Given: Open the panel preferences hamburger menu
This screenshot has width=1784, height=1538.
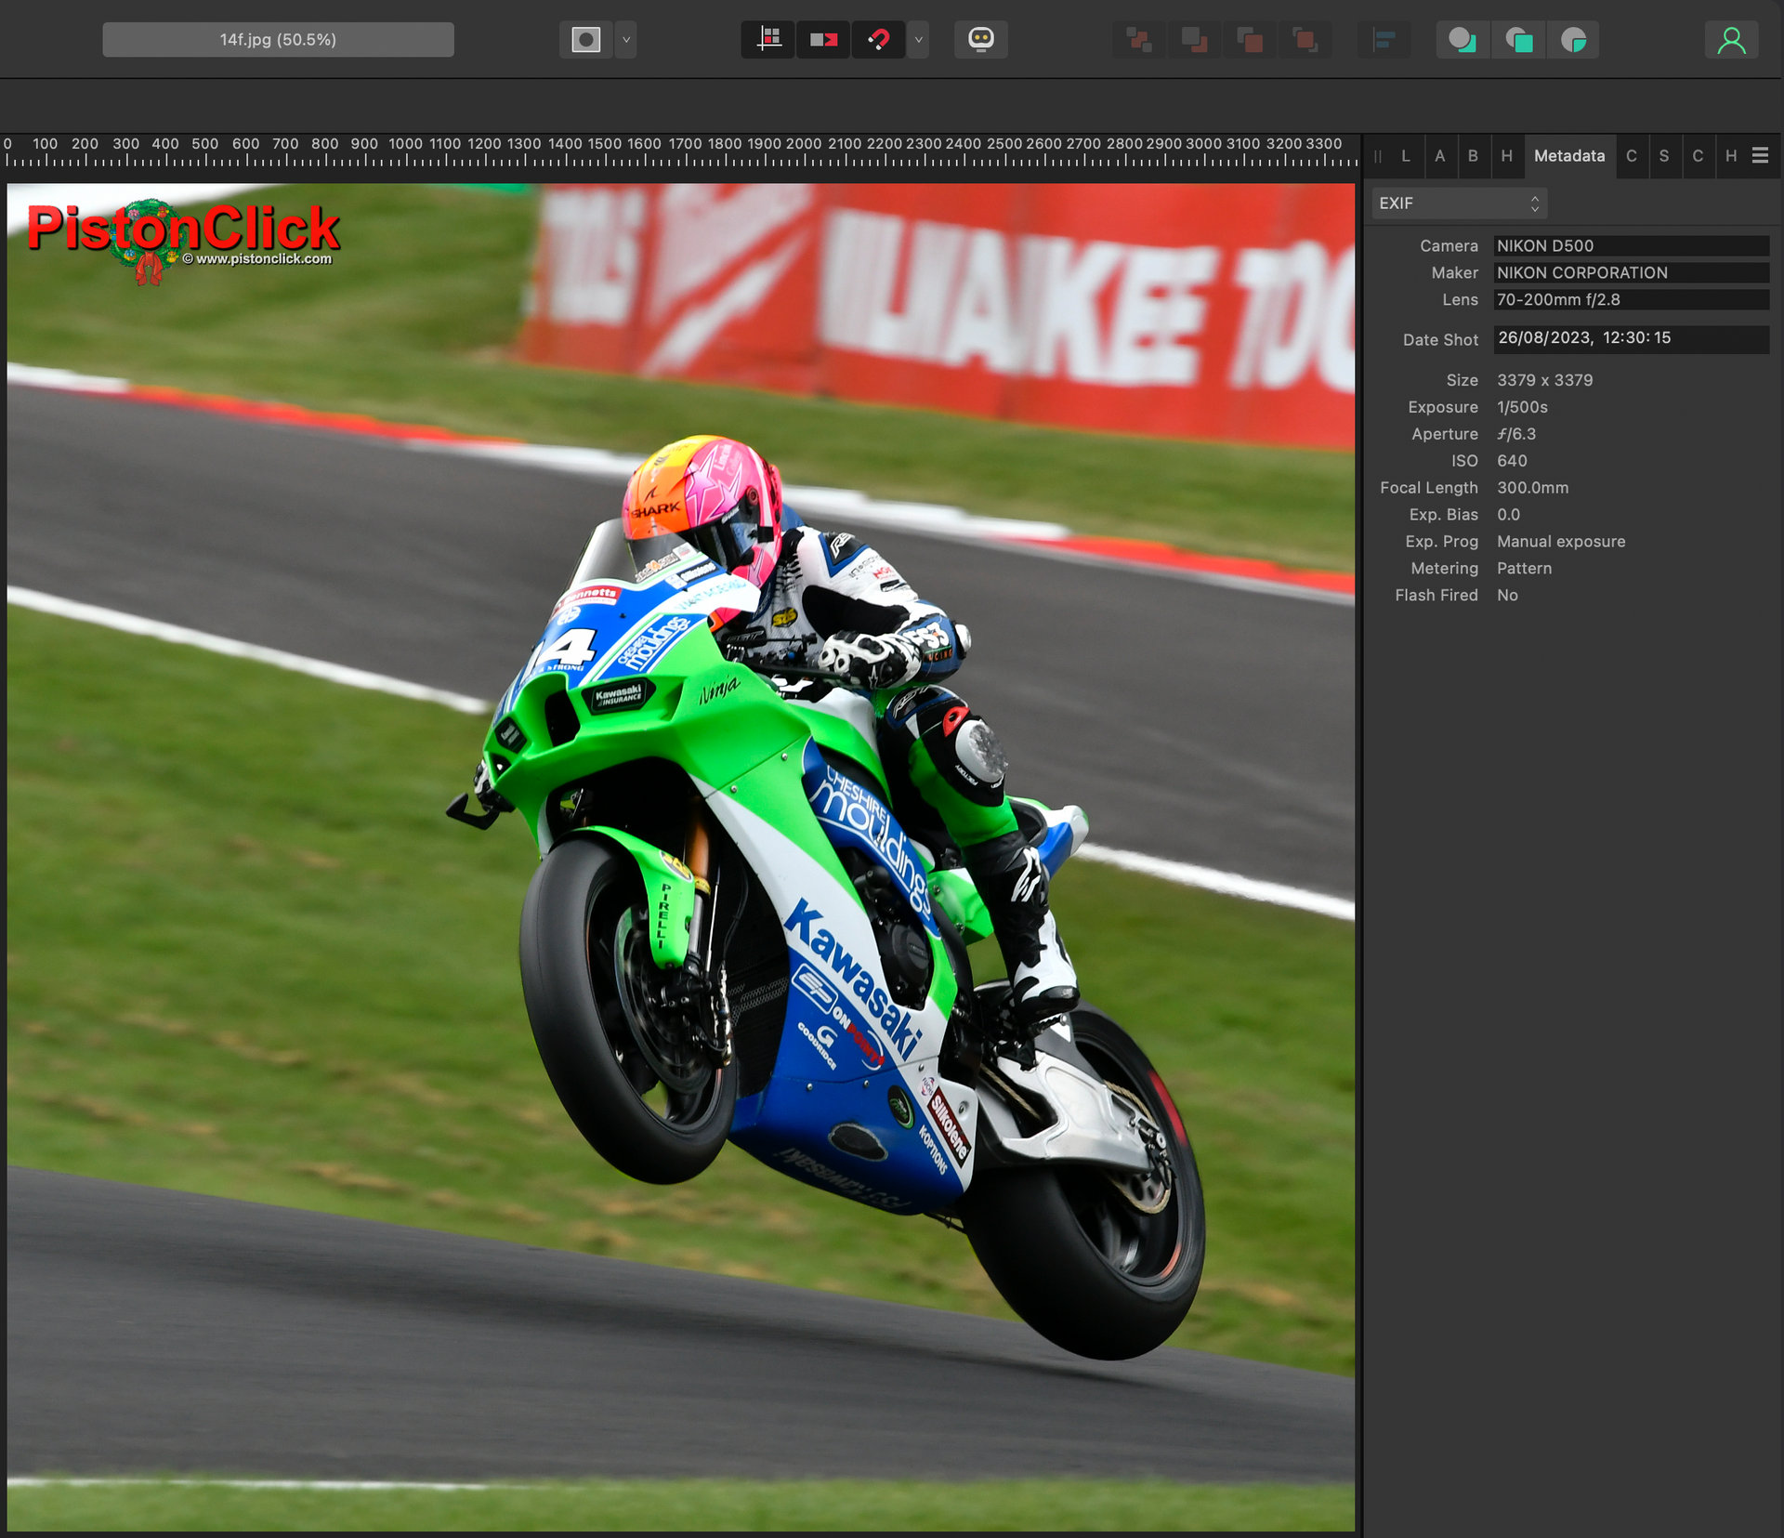Looking at the screenshot, I should point(1760,156).
